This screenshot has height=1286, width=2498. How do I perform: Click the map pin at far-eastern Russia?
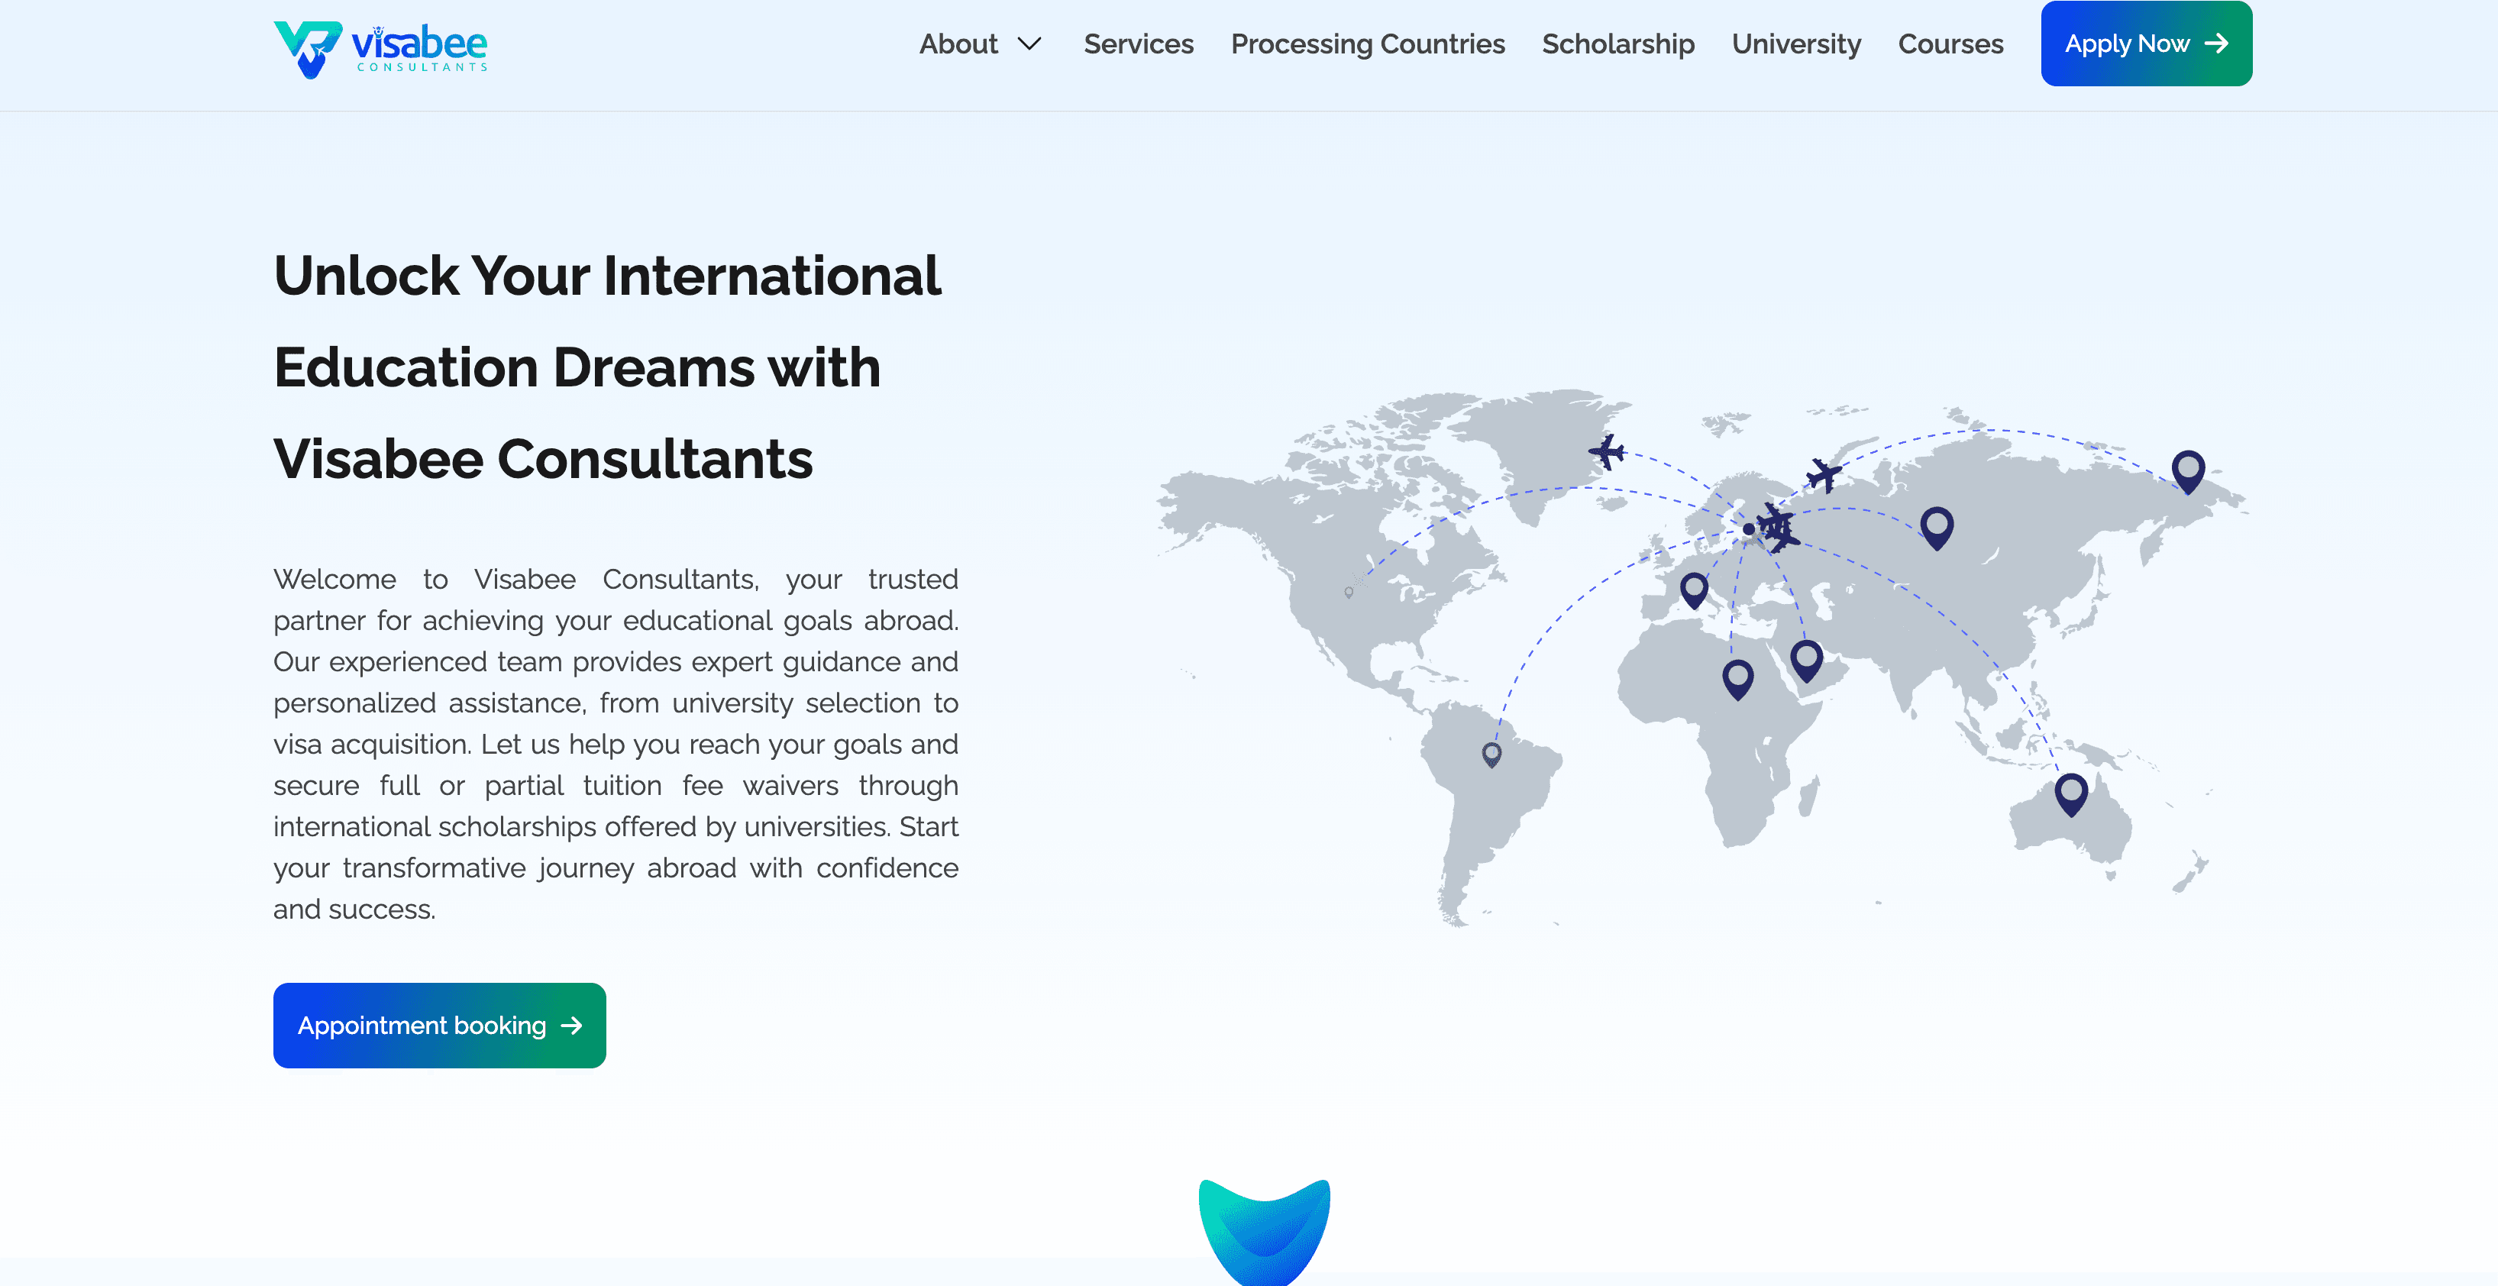[x=2188, y=472]
